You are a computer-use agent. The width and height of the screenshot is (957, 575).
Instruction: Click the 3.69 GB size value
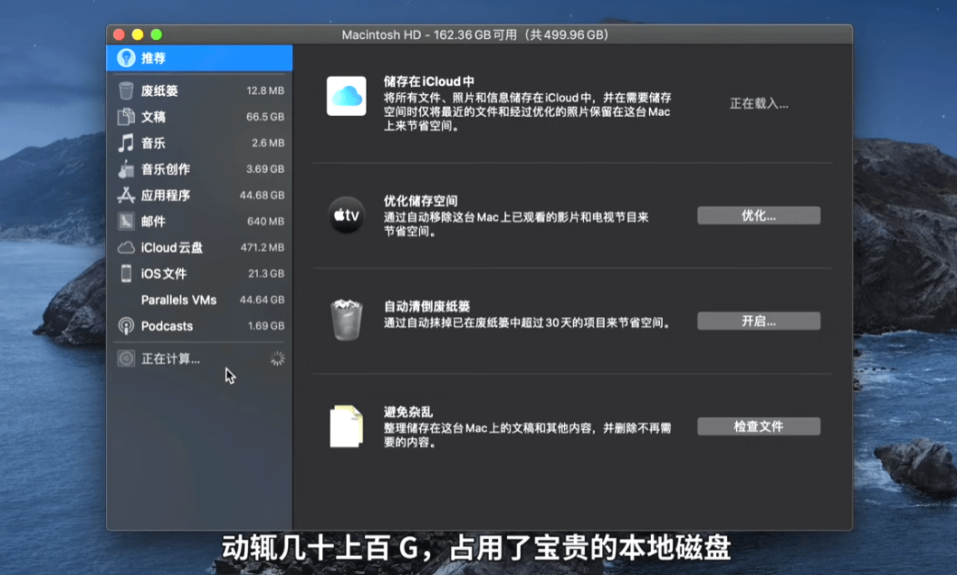point(265,169)
